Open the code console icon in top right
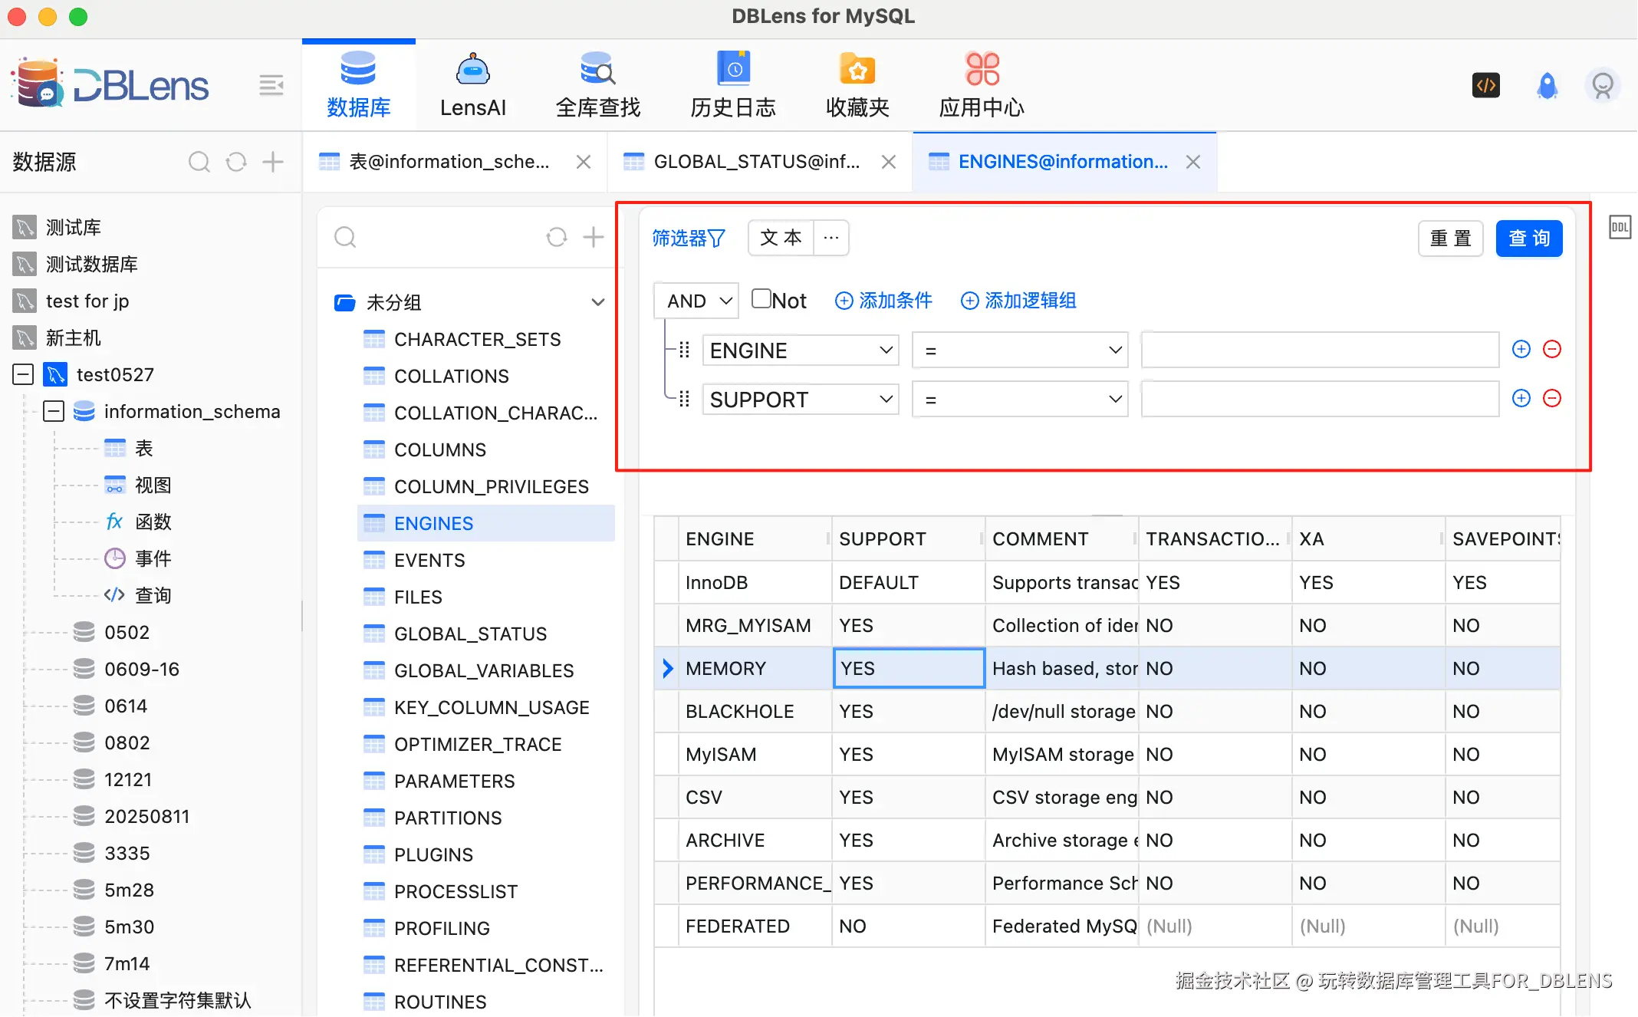This screenshot has width=1638, height=1017. (1486, 85)
